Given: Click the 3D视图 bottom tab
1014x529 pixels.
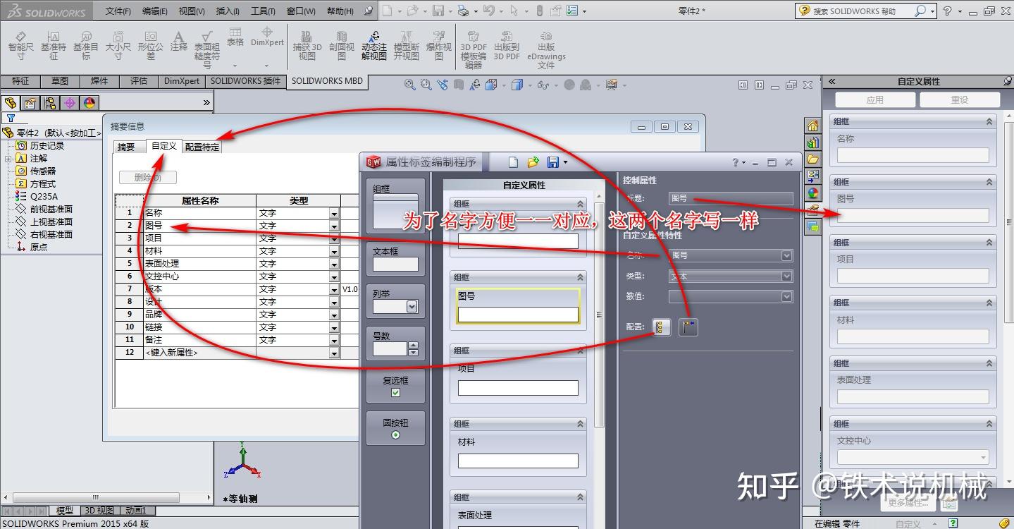Looking at the screenshot, I should 99,511.
